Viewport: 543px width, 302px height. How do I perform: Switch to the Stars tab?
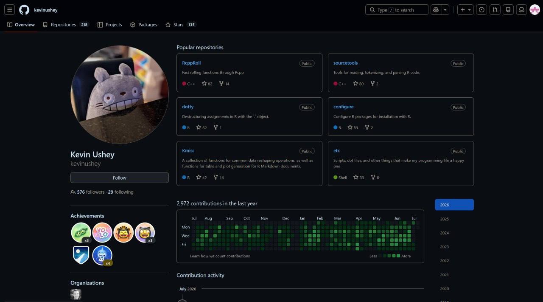tap(181, 25)
